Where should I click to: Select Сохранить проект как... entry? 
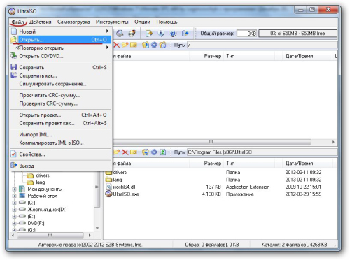click(x=61, y=123)
